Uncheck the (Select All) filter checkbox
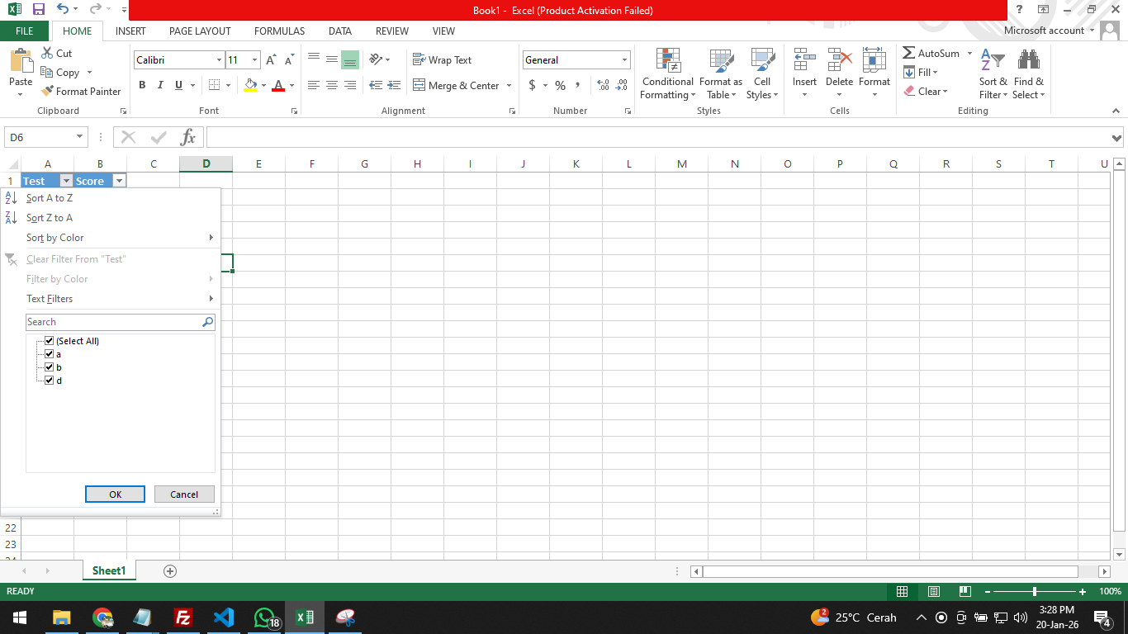This screenshot has height=634, width=1128. tap(50, 341)
